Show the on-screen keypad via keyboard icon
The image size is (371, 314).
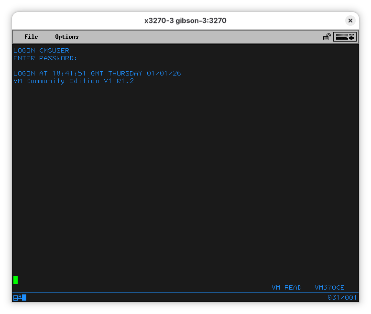[x=345, y=37]
